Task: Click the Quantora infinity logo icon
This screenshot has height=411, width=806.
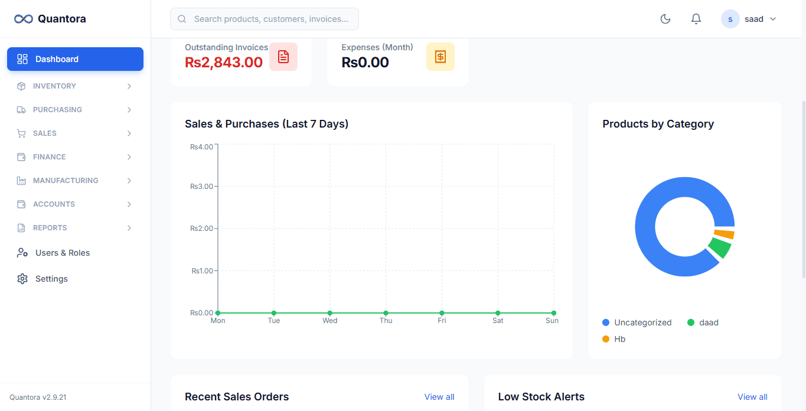Action: (23, 19)
